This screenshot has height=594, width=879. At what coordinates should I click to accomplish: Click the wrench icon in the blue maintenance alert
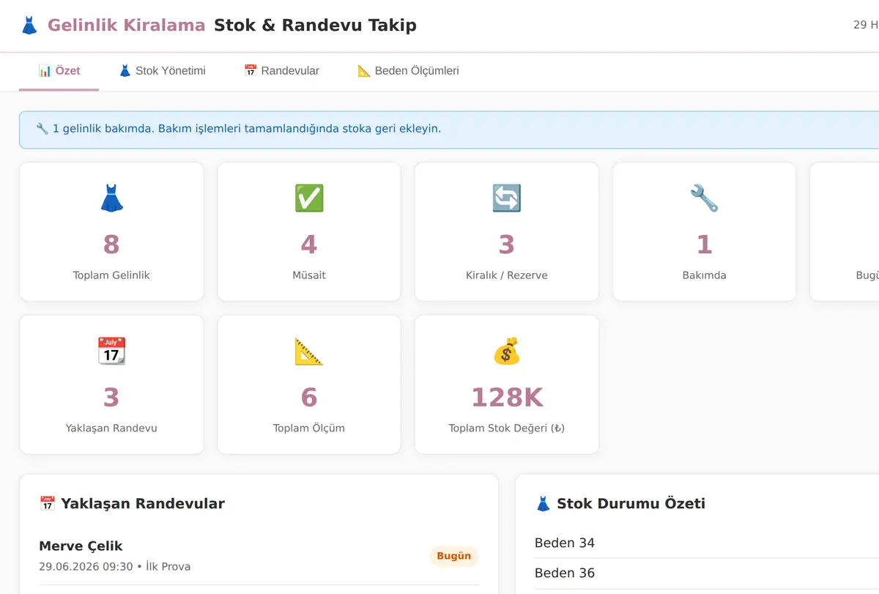42,129
